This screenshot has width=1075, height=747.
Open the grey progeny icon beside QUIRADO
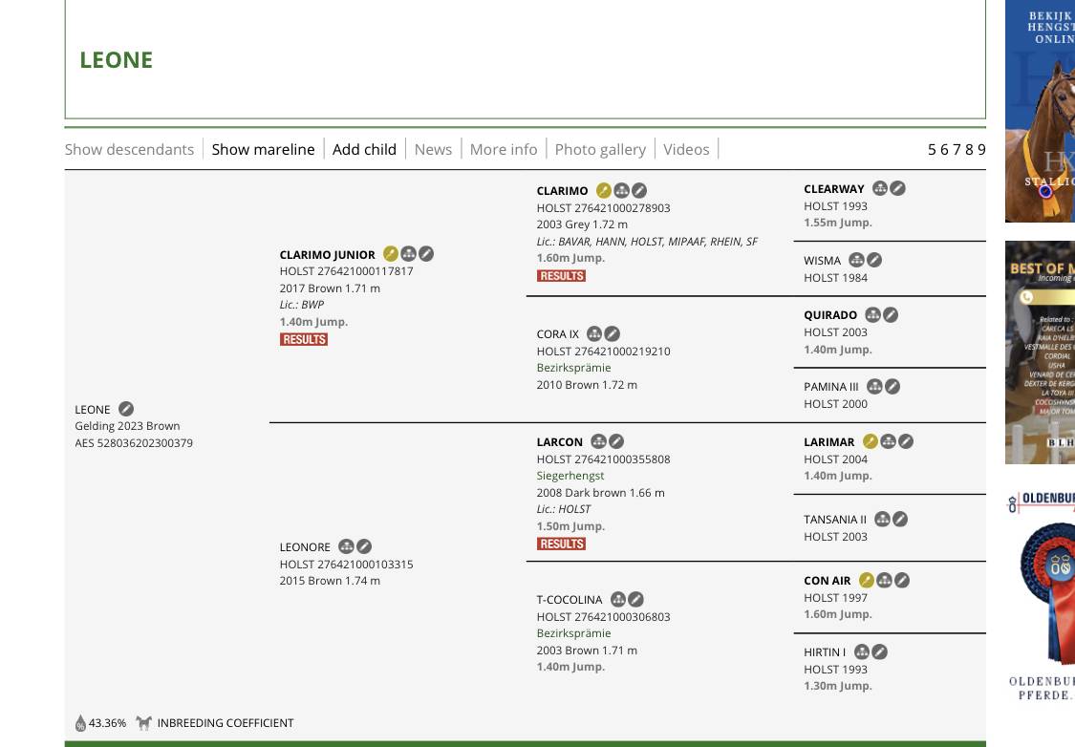pyautogui.click(x=872, y=314)
